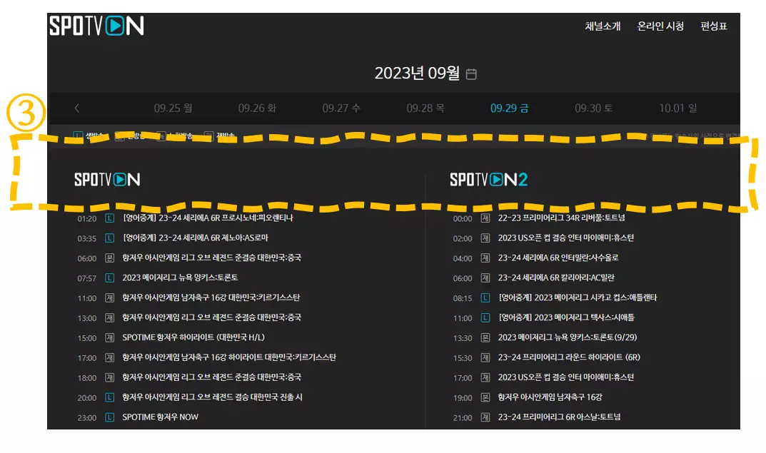Open the 채널소개 menu item
This screenshot has width=766, height=453.
pos(603,26)
